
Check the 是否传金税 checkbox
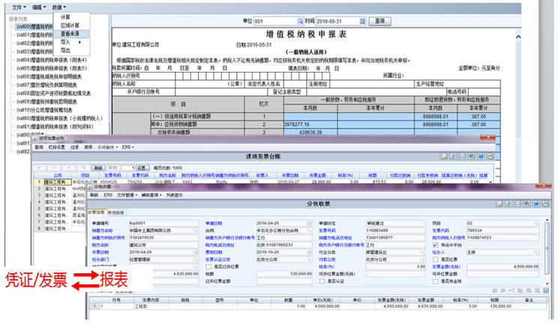pyautogui.click(x=436, y=281)
